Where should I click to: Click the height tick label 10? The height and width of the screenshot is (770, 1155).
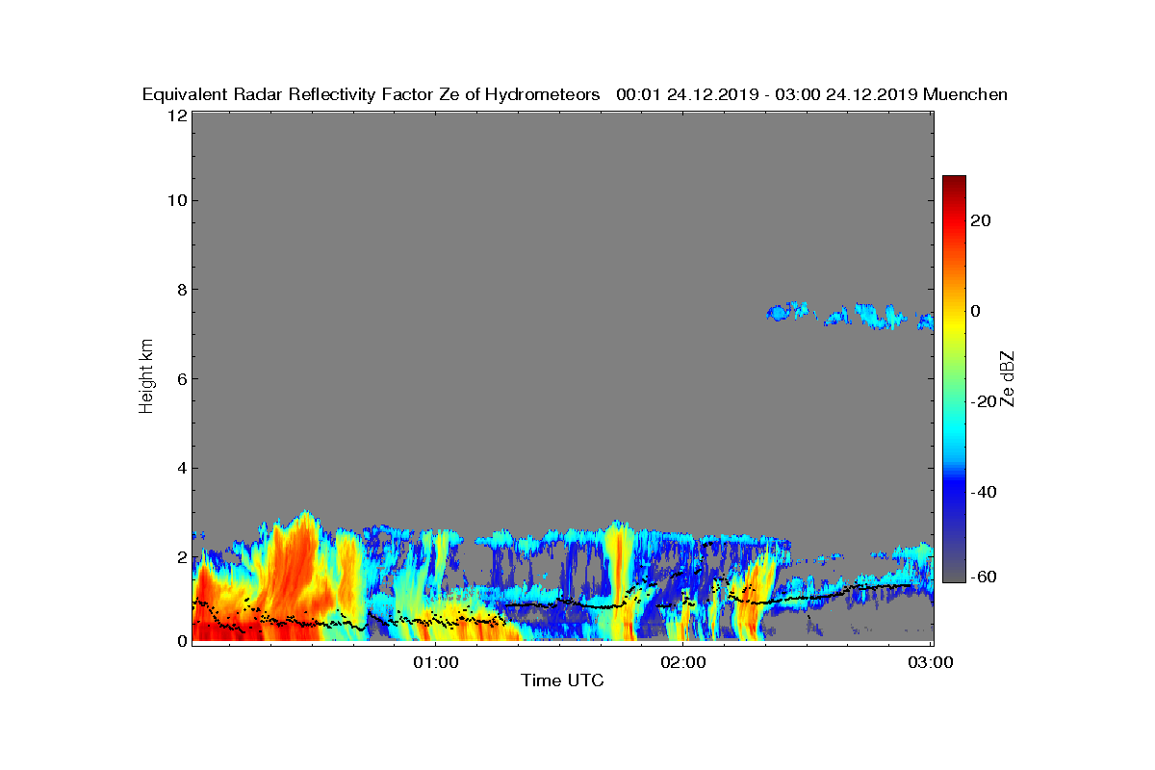[175, 200]
